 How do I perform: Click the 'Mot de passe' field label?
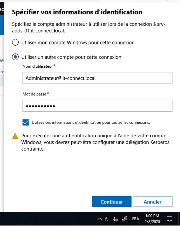click(x=34, y=94)
